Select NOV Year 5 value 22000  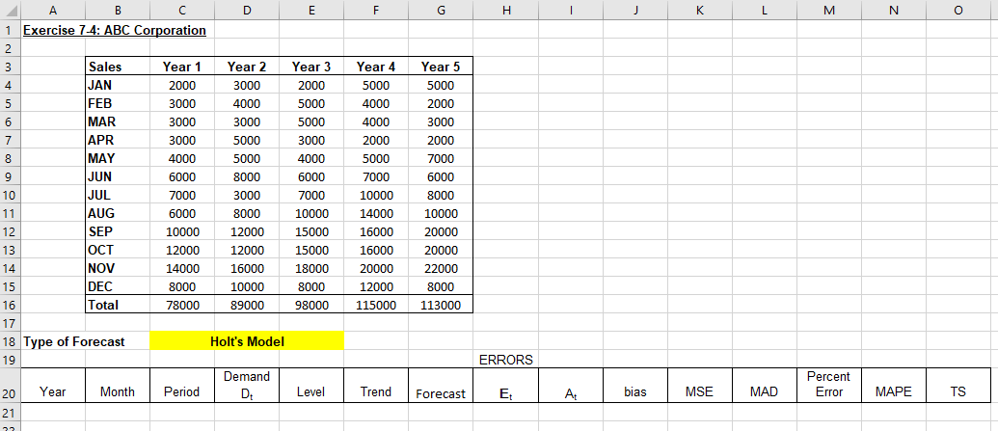(441, 268)
